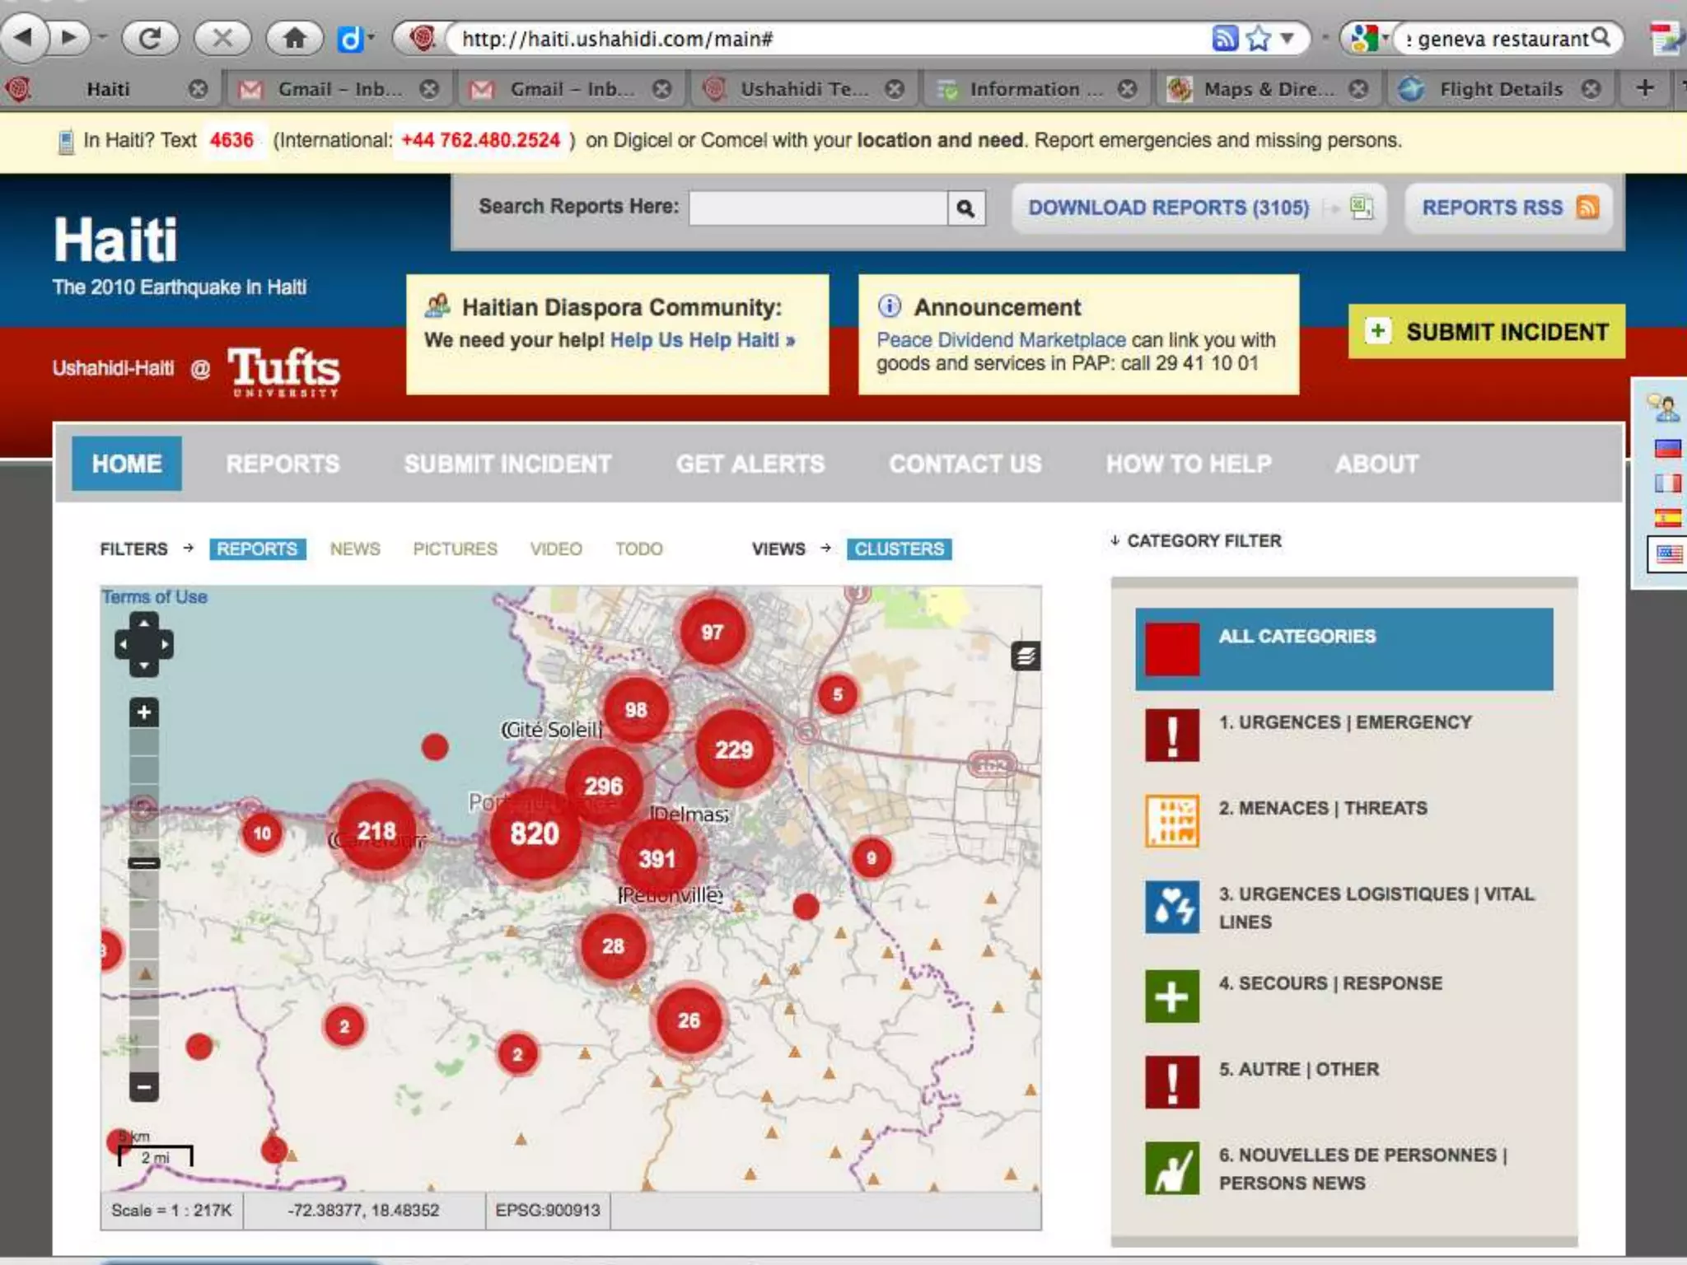
Task: Open the Help Us Help Haiti link
Action: (x=702, y=340)
